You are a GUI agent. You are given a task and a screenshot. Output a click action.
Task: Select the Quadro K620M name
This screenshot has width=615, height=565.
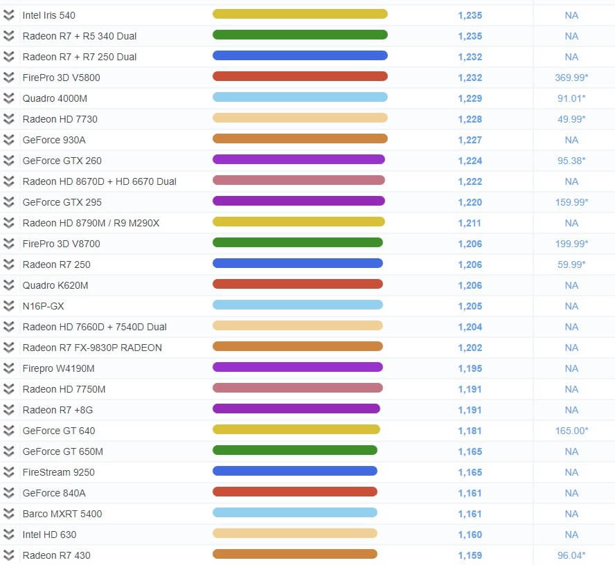(x=55, y=285)
